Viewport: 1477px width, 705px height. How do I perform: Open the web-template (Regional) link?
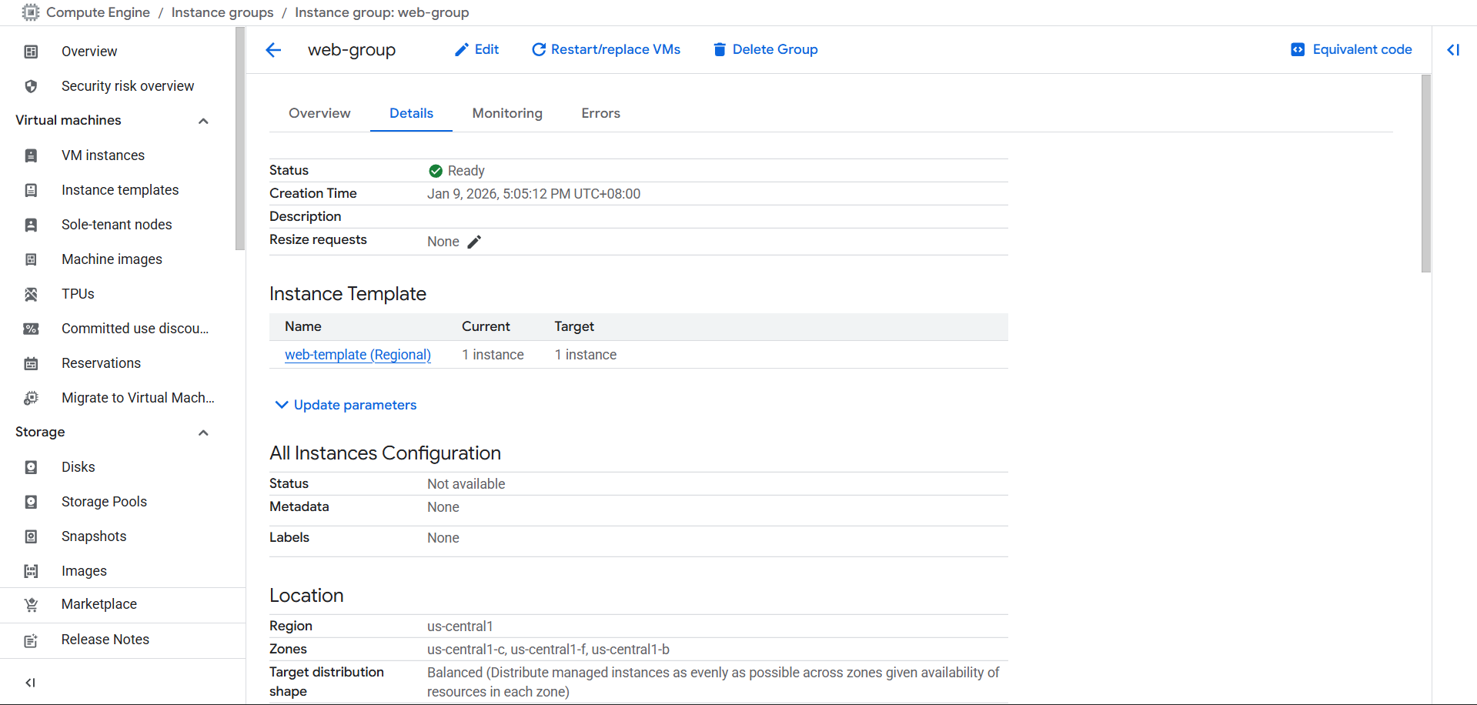[x=357, y=355]
